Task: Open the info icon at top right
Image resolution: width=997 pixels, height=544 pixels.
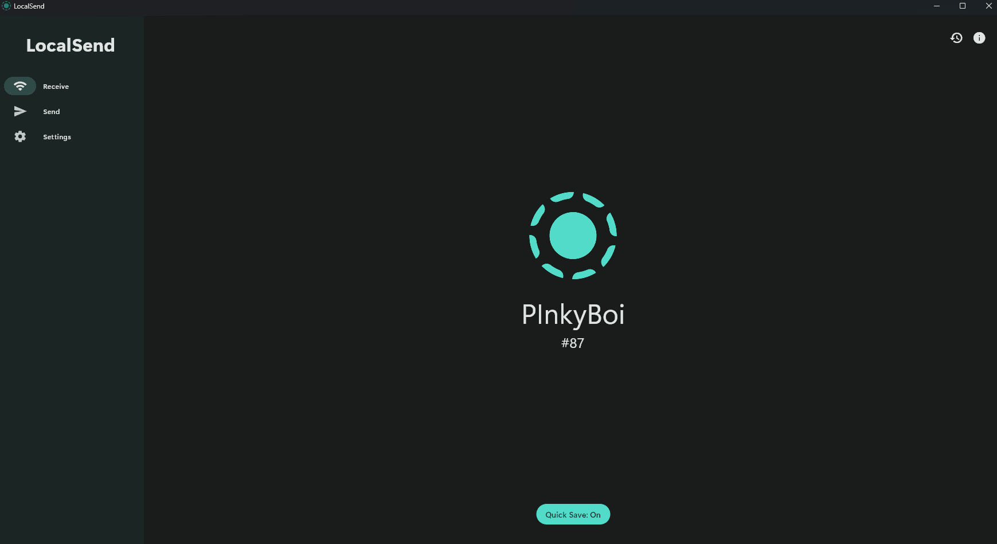Action: coord(979,38)
